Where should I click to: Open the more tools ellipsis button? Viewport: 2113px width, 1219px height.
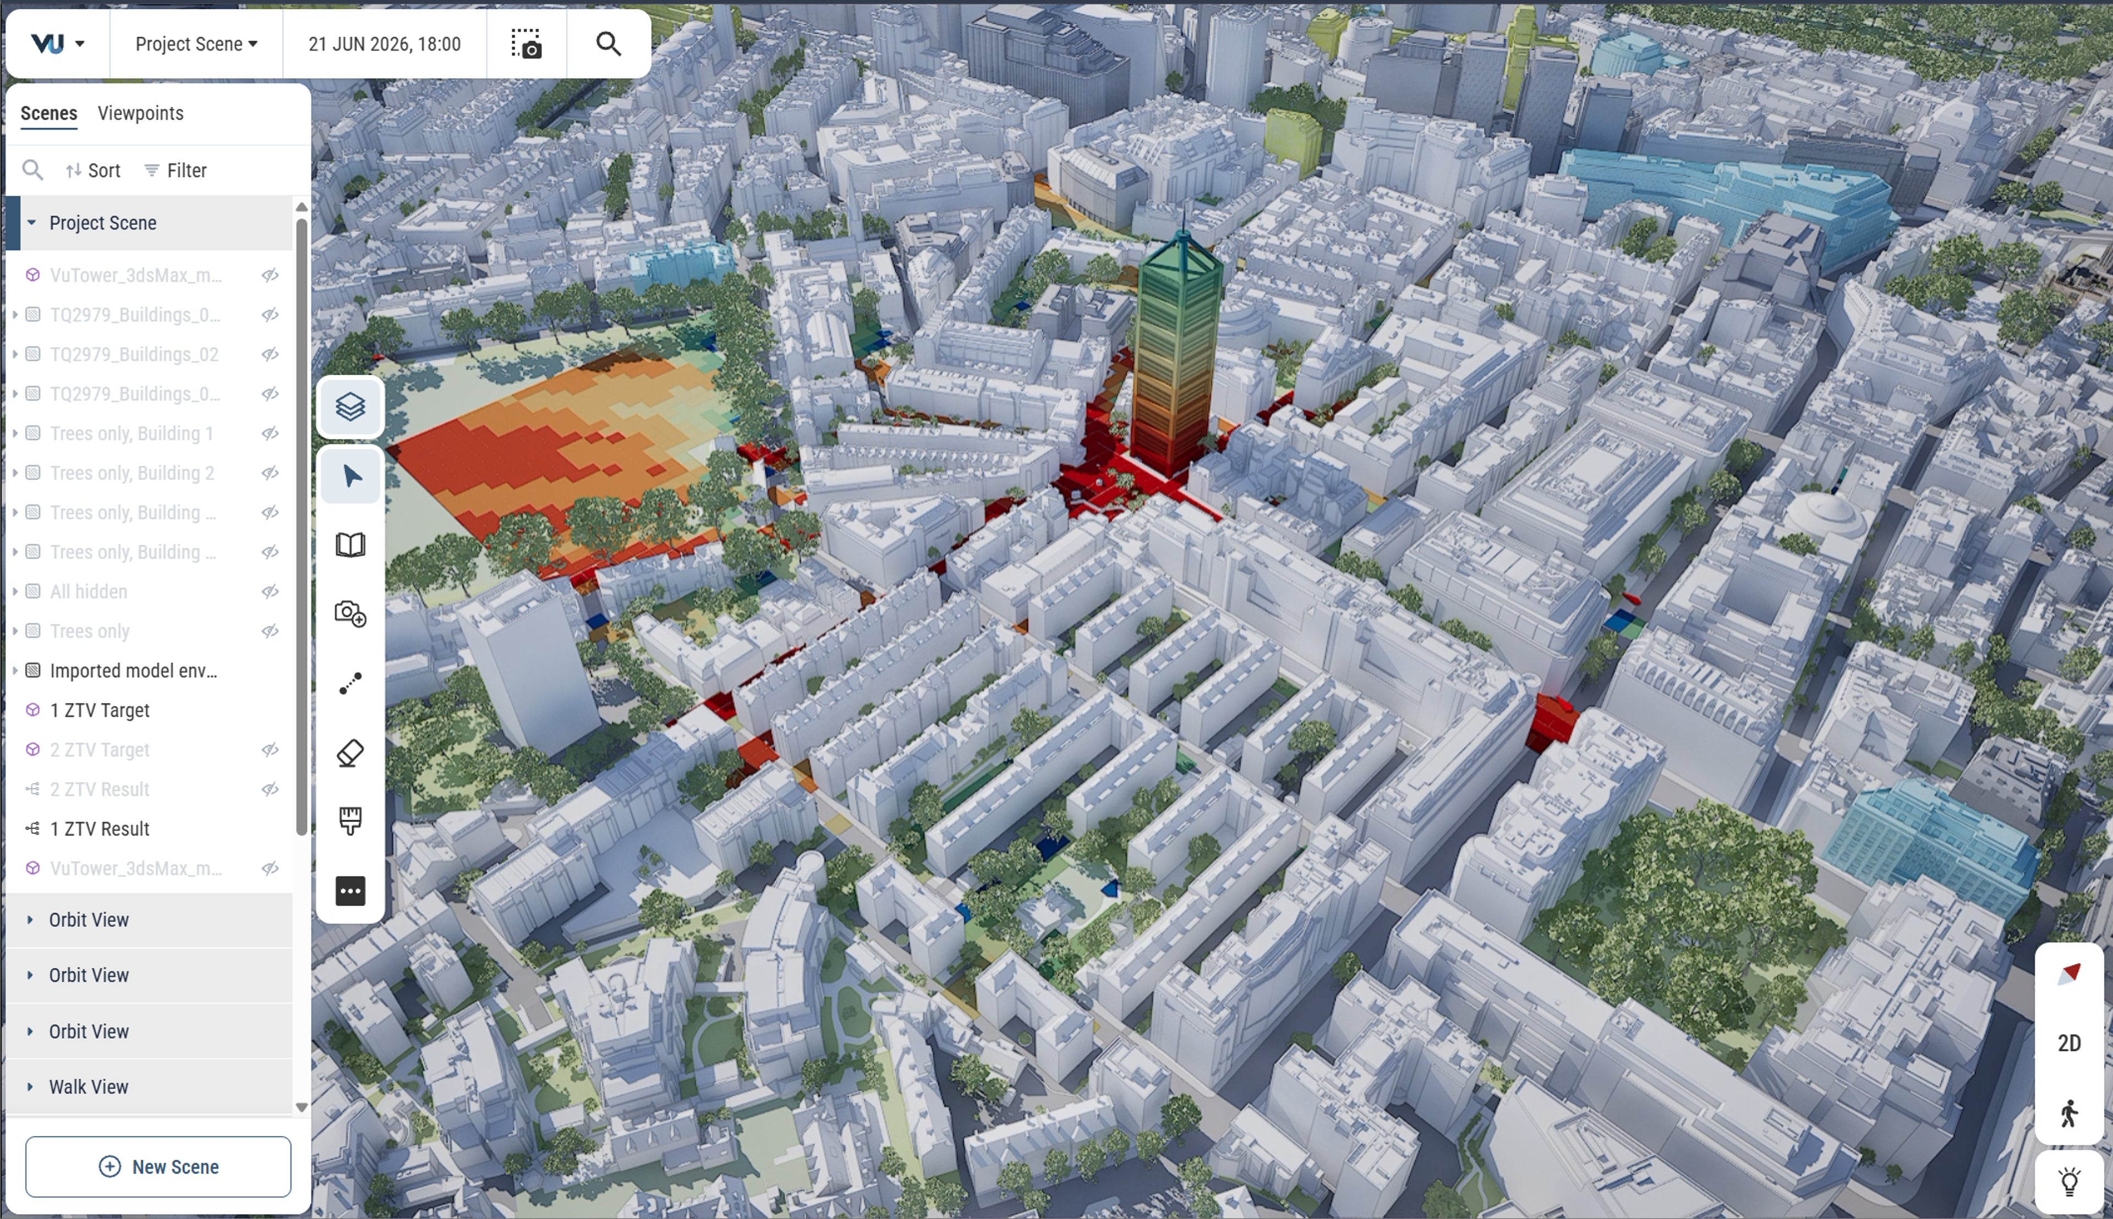(350, 891)
